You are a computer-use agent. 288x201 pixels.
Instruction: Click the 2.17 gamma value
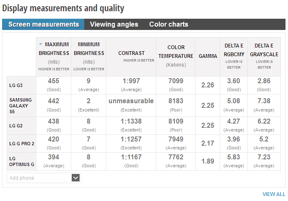208,144
